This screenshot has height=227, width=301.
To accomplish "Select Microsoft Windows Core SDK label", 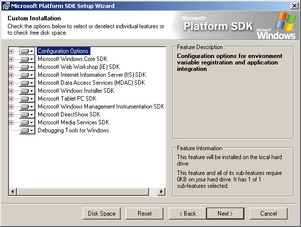I will click(73, 59).
